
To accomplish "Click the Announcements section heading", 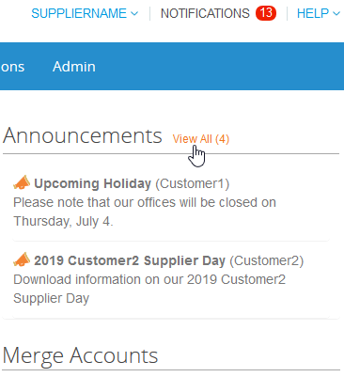I will coord(83,135).
